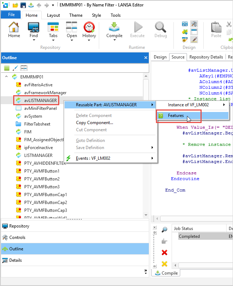
Task: Open the Open dropdown arrow
Action: [x=72, y=40]
